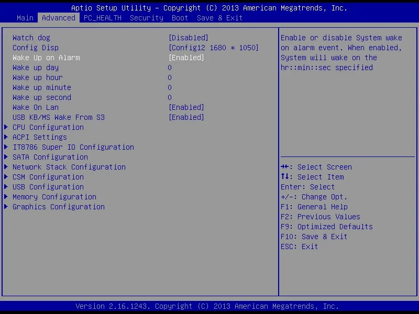419x314 pixels.
Task: Select the Wake up hour value field
Action: point(170,77)
